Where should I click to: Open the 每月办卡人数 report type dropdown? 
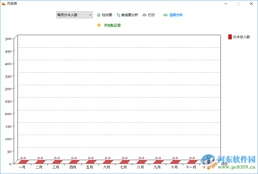(x=74, y=15)
